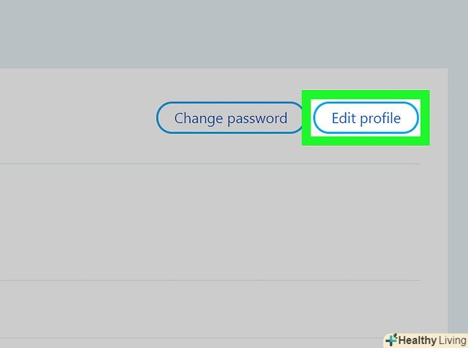Open profile editing via Edit profile

(x=366, y=118)
